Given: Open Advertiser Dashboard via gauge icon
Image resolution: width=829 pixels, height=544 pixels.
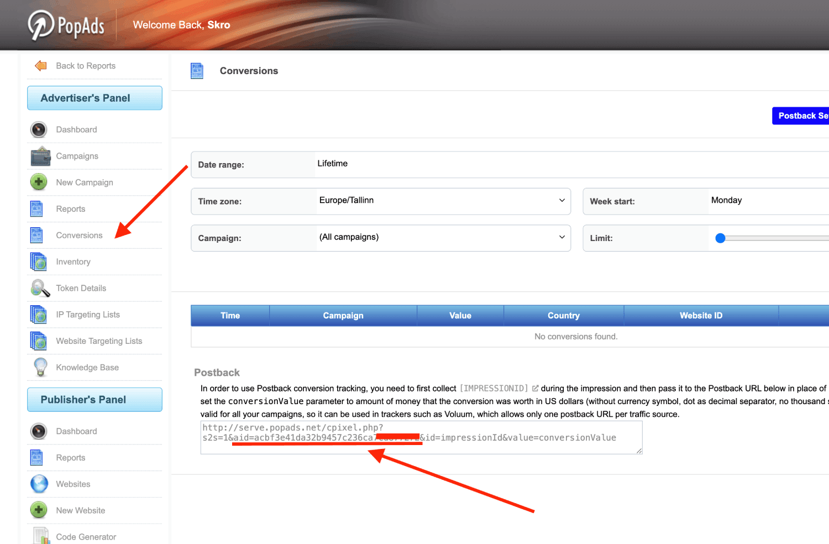Looking at the screenshot, I should [39, 129].
